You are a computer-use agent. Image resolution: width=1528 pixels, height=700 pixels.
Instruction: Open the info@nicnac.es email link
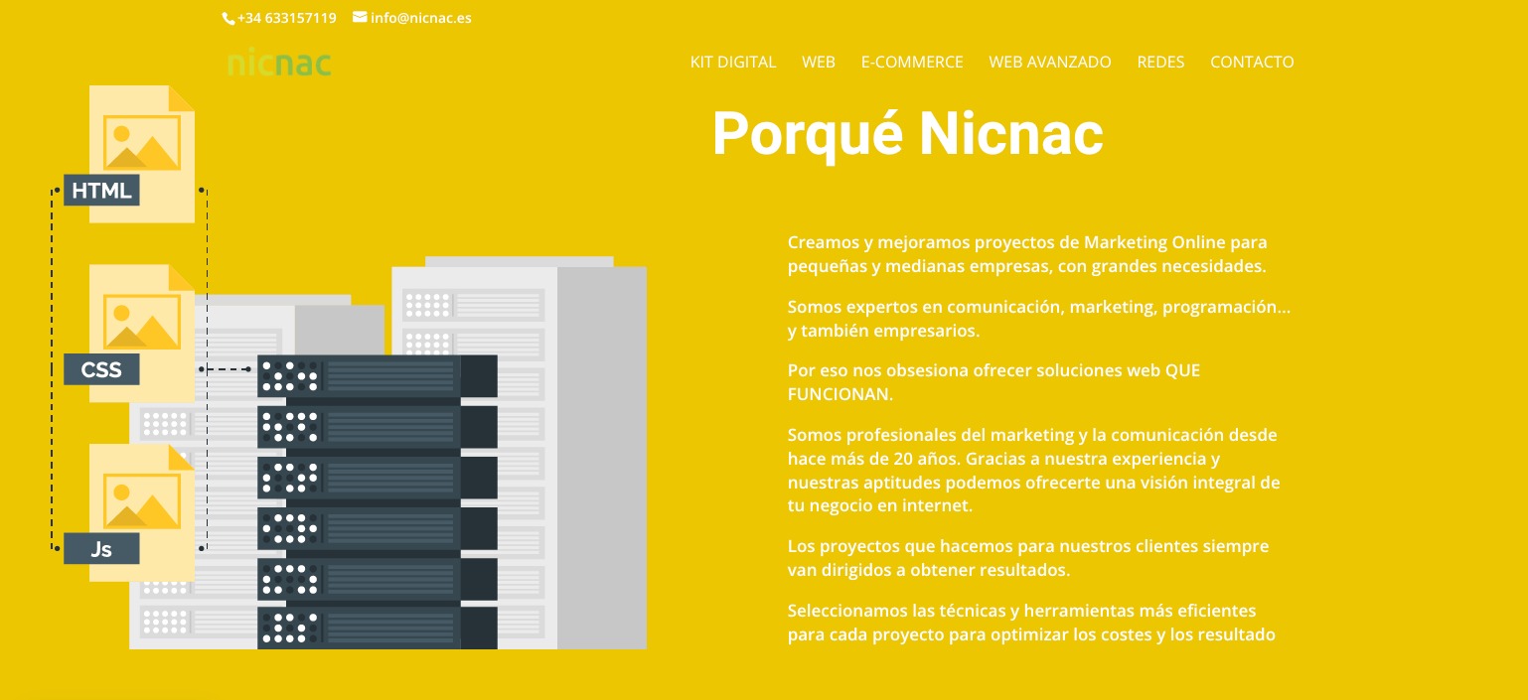(x=420, y=18)
